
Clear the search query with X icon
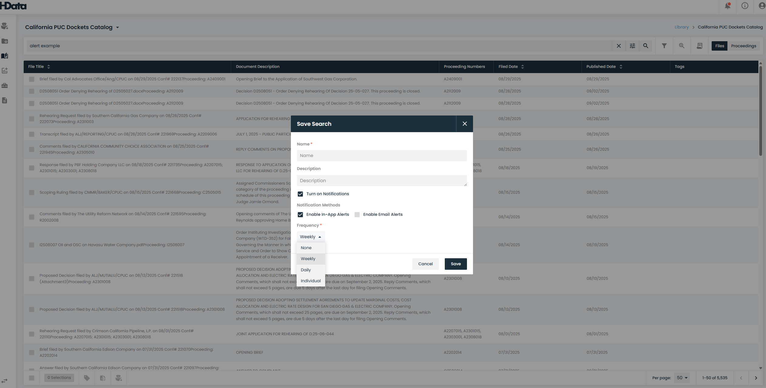[x=619, y=46]
